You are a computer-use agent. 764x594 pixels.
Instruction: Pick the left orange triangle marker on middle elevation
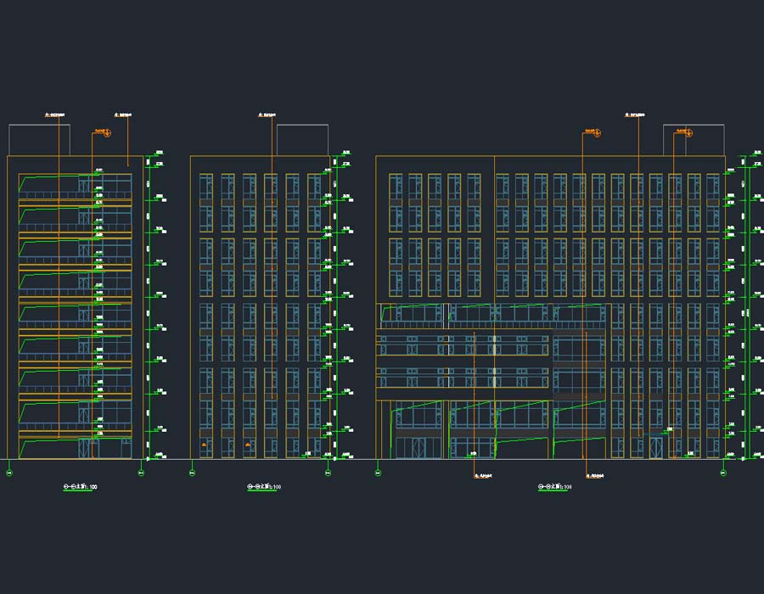[x=204, y=444]
